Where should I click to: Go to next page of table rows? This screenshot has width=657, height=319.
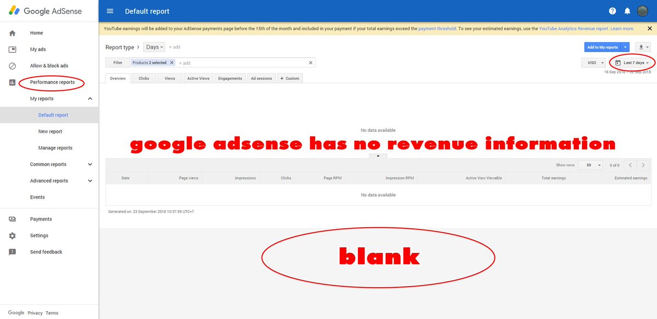point(643,165)
